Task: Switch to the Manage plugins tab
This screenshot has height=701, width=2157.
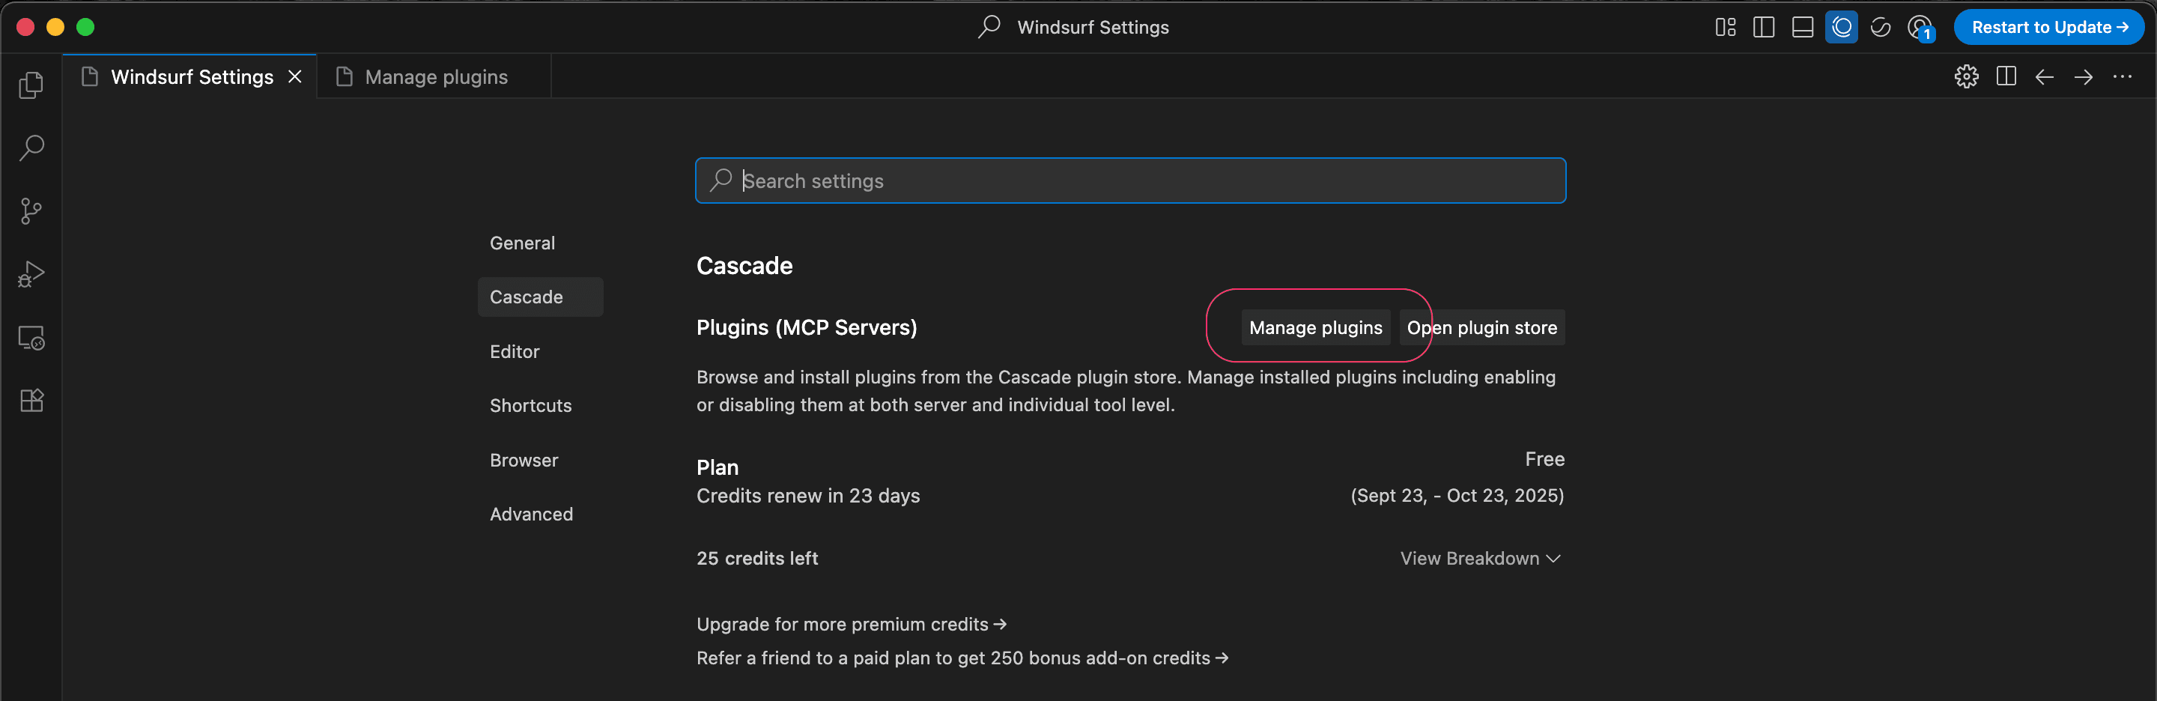Action: (x=435, y=76)
